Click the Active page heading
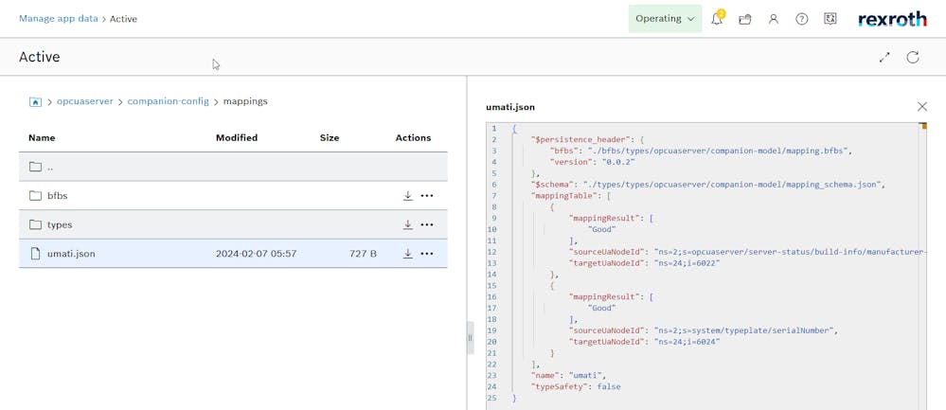The image size is (946, 410). pos(39,57)
